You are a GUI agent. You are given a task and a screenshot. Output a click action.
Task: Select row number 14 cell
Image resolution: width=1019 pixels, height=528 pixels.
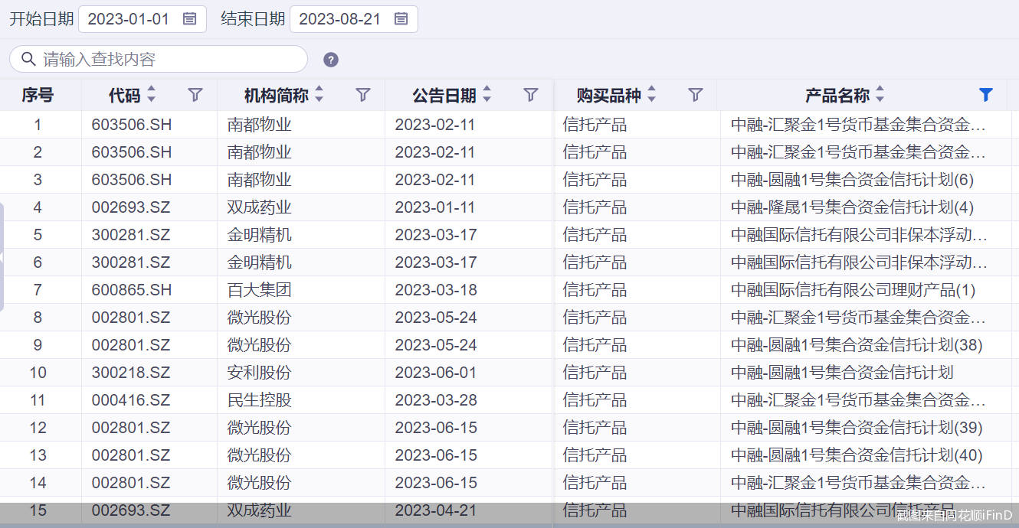coord(38,483)
